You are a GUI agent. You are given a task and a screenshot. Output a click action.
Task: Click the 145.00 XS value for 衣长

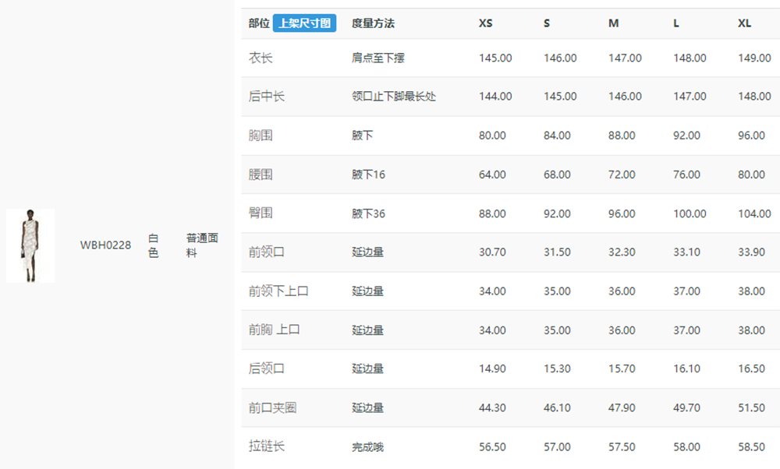tap(495, 58)
